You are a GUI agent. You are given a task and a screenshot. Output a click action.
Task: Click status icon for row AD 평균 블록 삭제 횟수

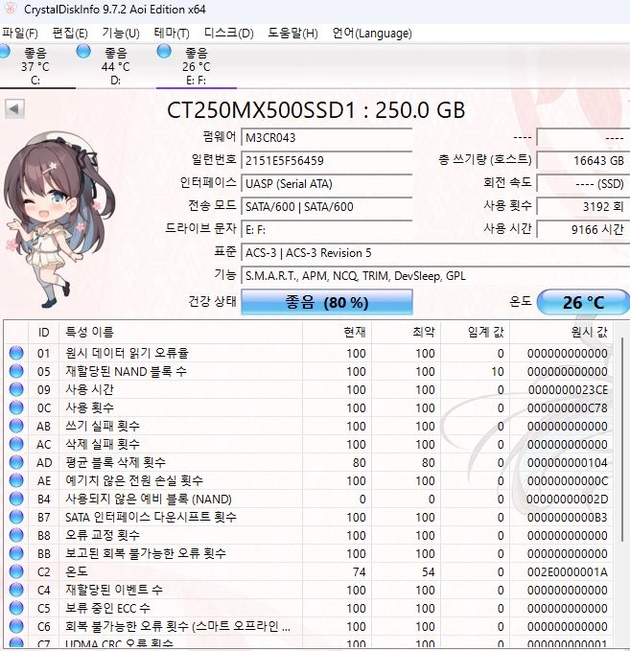tap(16, 462)
